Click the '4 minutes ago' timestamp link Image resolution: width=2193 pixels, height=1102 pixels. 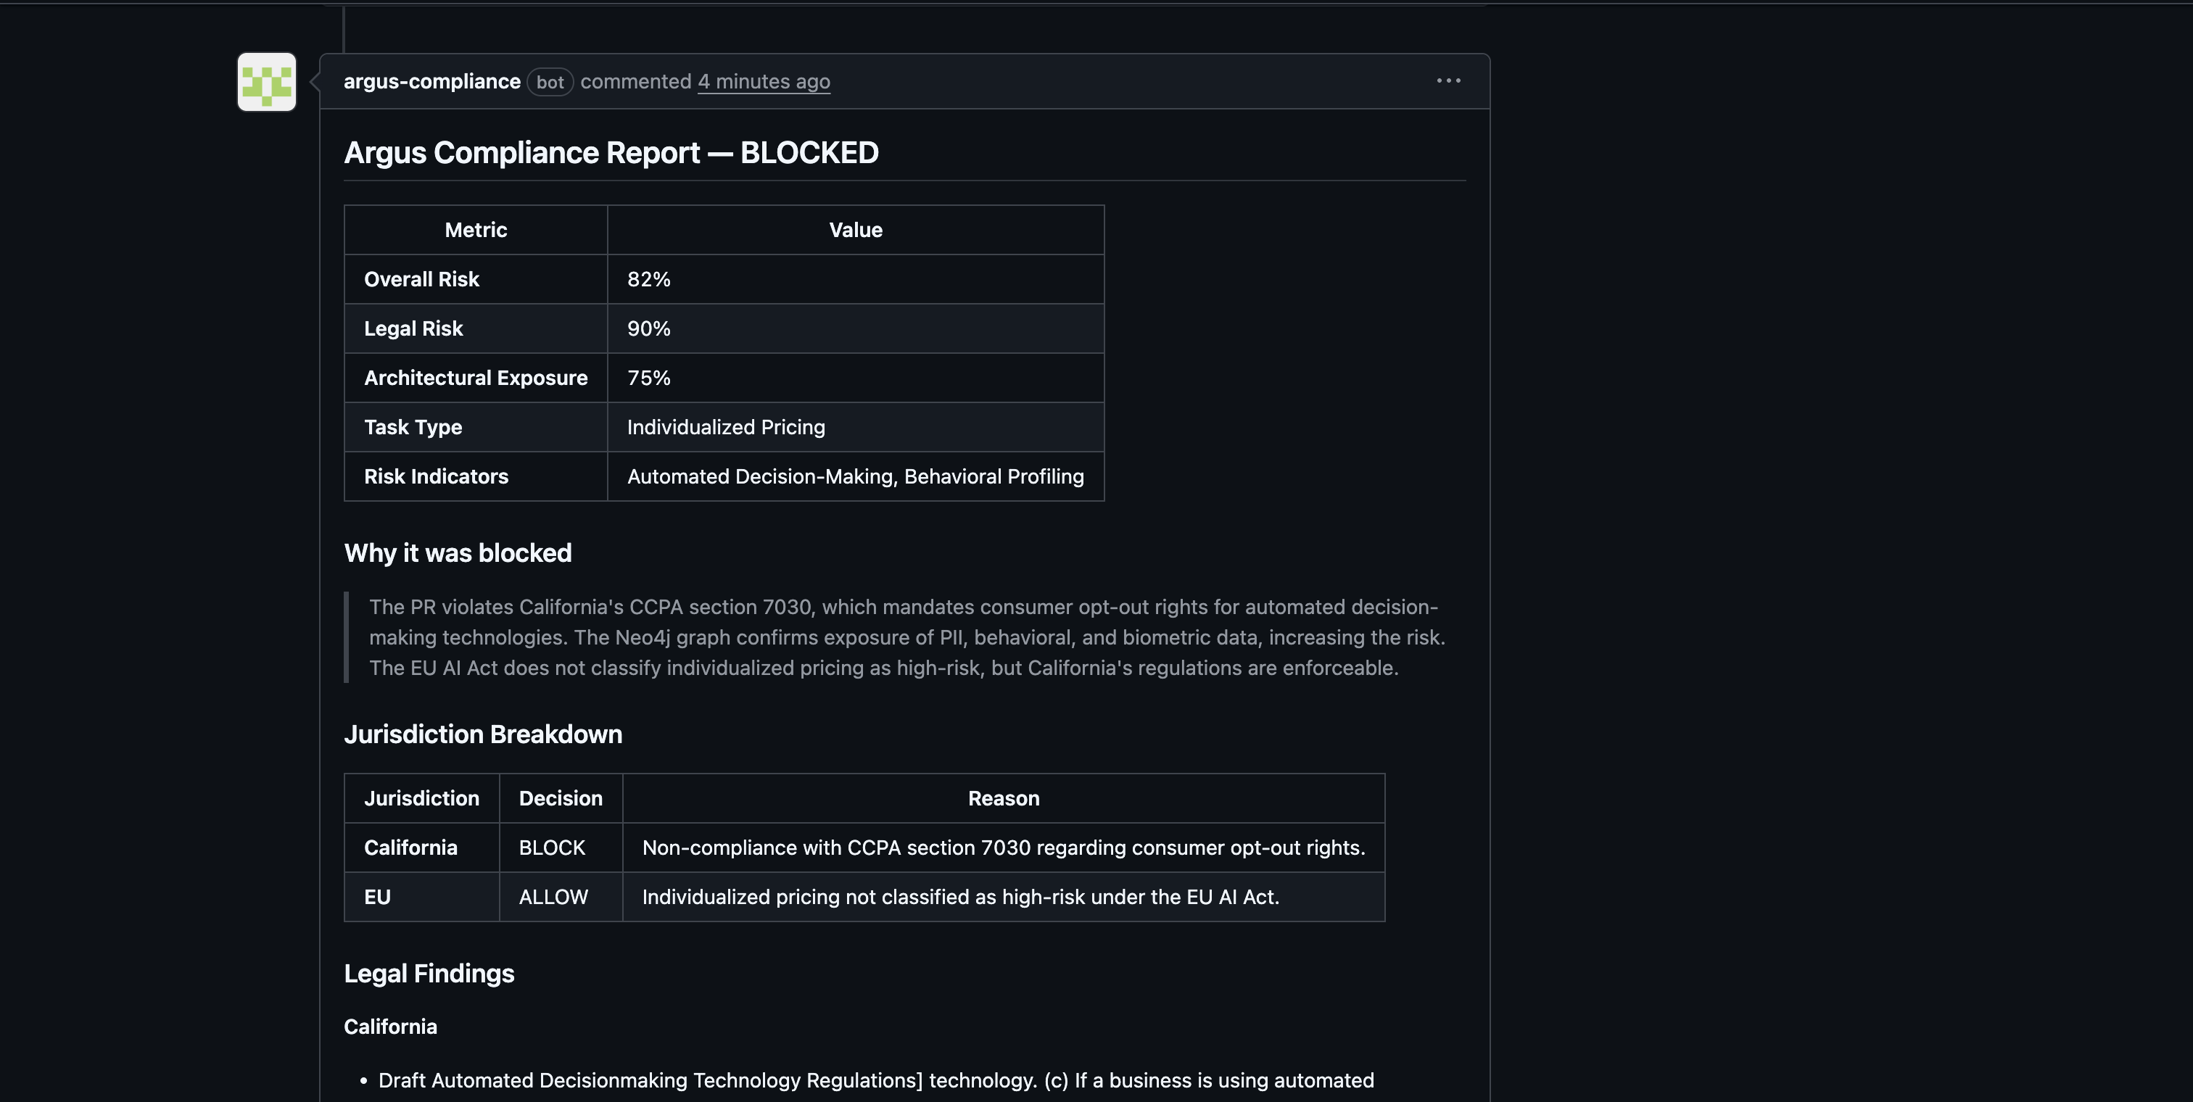(764, 82)
